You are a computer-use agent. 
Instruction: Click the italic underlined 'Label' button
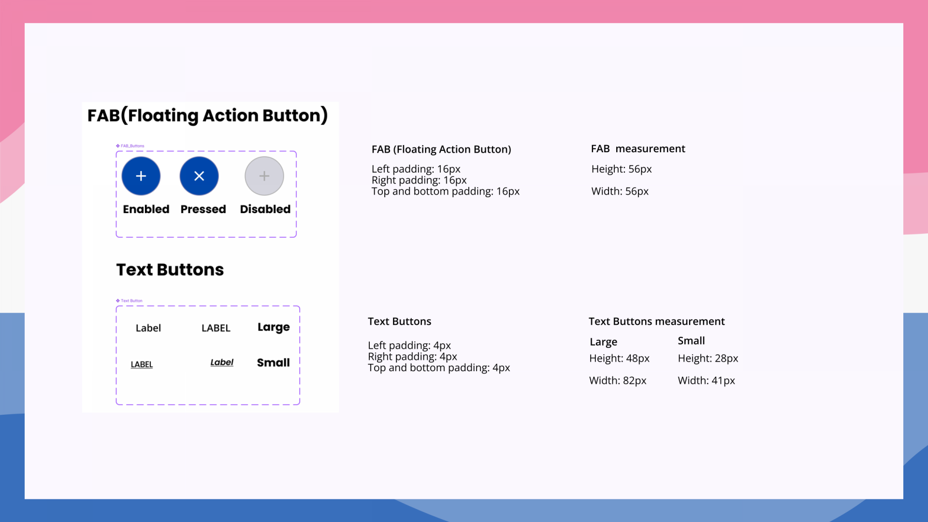[x=222, y=362]
